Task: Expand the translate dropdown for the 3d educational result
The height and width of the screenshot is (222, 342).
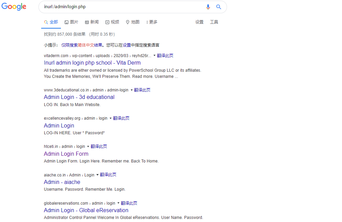Action: click(x=142, y=90)
